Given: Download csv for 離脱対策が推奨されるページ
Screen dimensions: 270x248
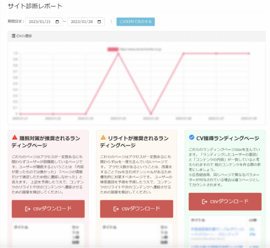Looking at the screenshot, I should (x=48, y=209).
